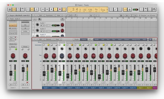Image resolution: width=164 pixels, height=99 pixels.
Task: Open the List Editors button
Action: (x=141, y=9)
